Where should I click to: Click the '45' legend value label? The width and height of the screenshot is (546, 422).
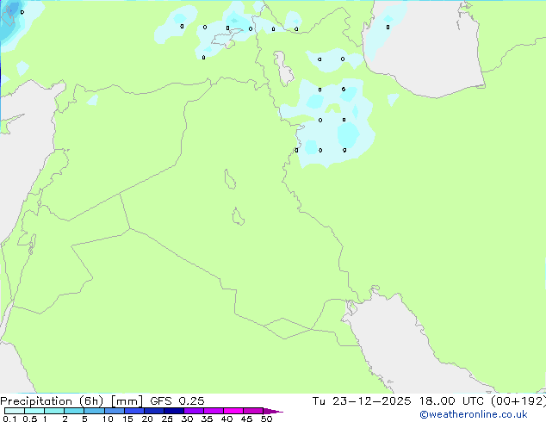point(246,419)
